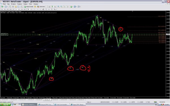
Task: Open the Сервис menu
Action: click(x=25, y=4)
